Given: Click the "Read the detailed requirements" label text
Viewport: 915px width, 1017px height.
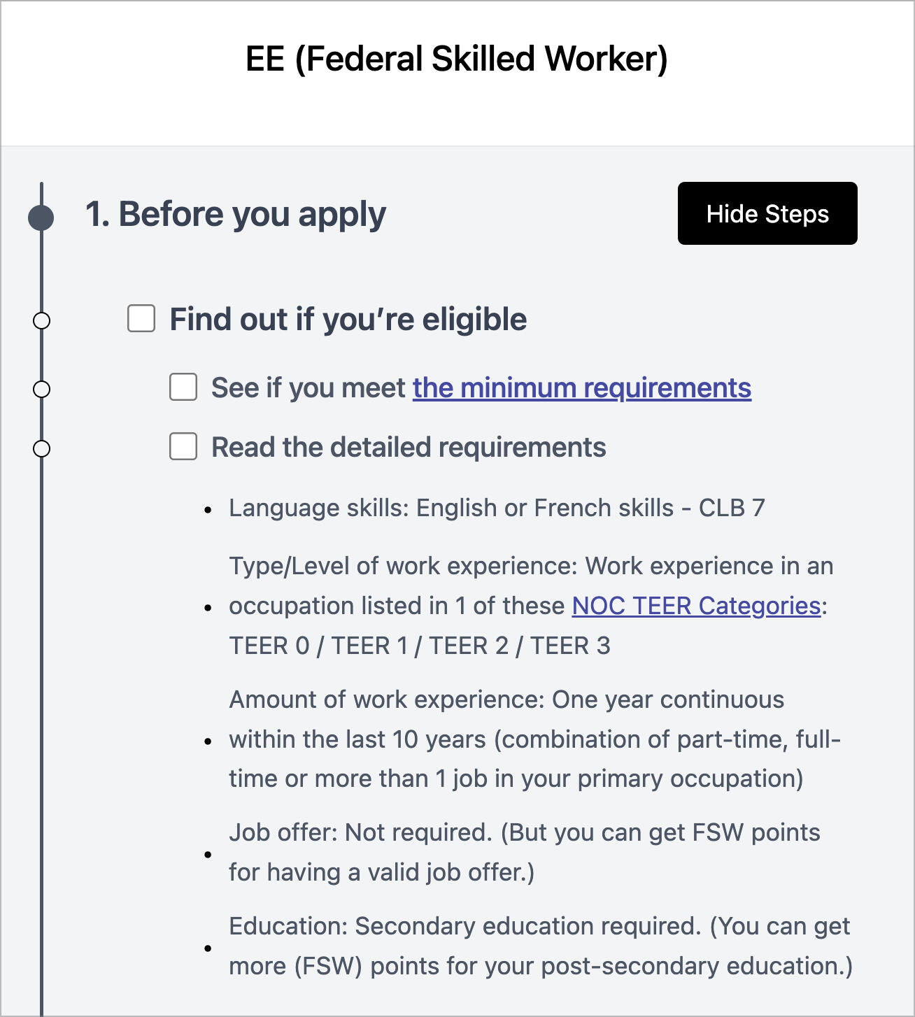Looking at the screenshot, I should pos(409,447).
